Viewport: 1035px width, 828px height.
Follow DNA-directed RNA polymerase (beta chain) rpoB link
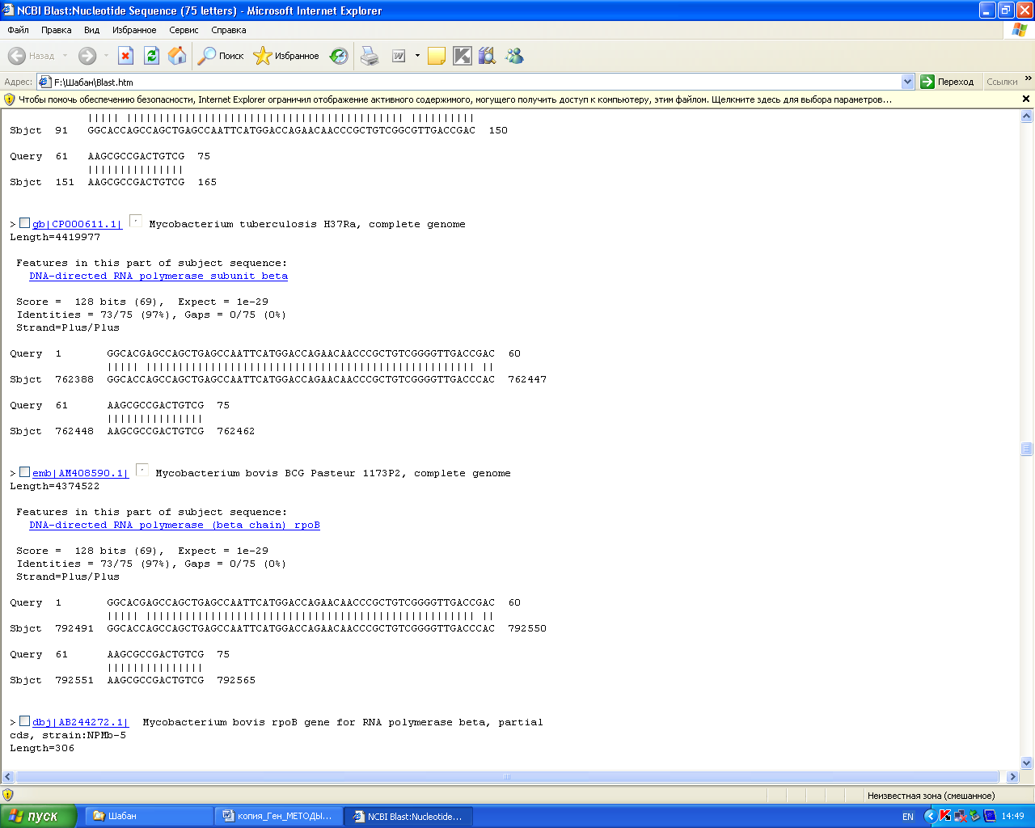[175, 525]
